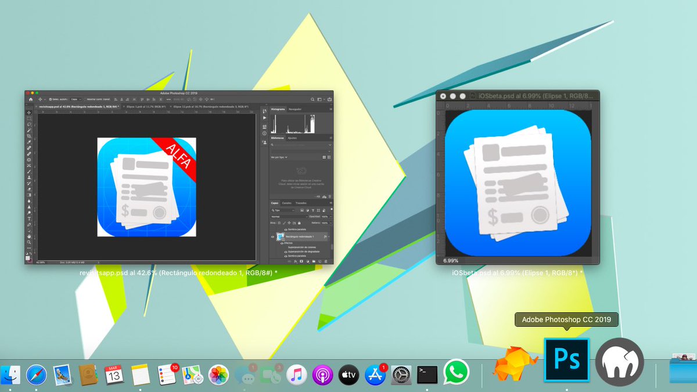697x392 pixels.
Task: Open the Actions play panel icon
Action: point(264,118)
